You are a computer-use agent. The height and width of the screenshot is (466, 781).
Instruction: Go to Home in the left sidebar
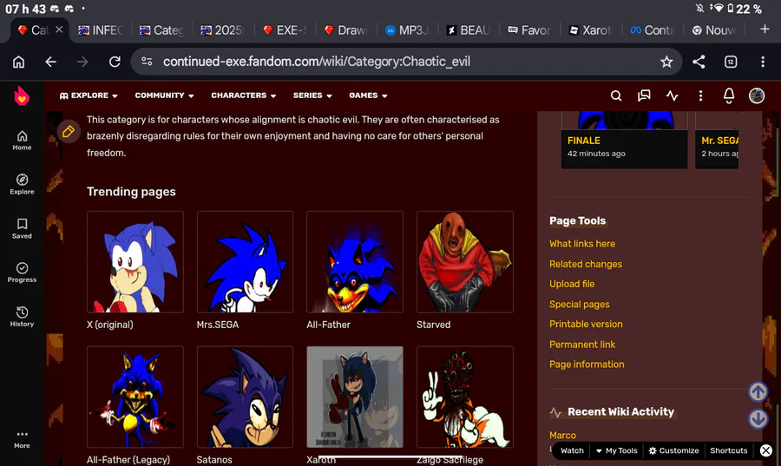coord(22,141)
